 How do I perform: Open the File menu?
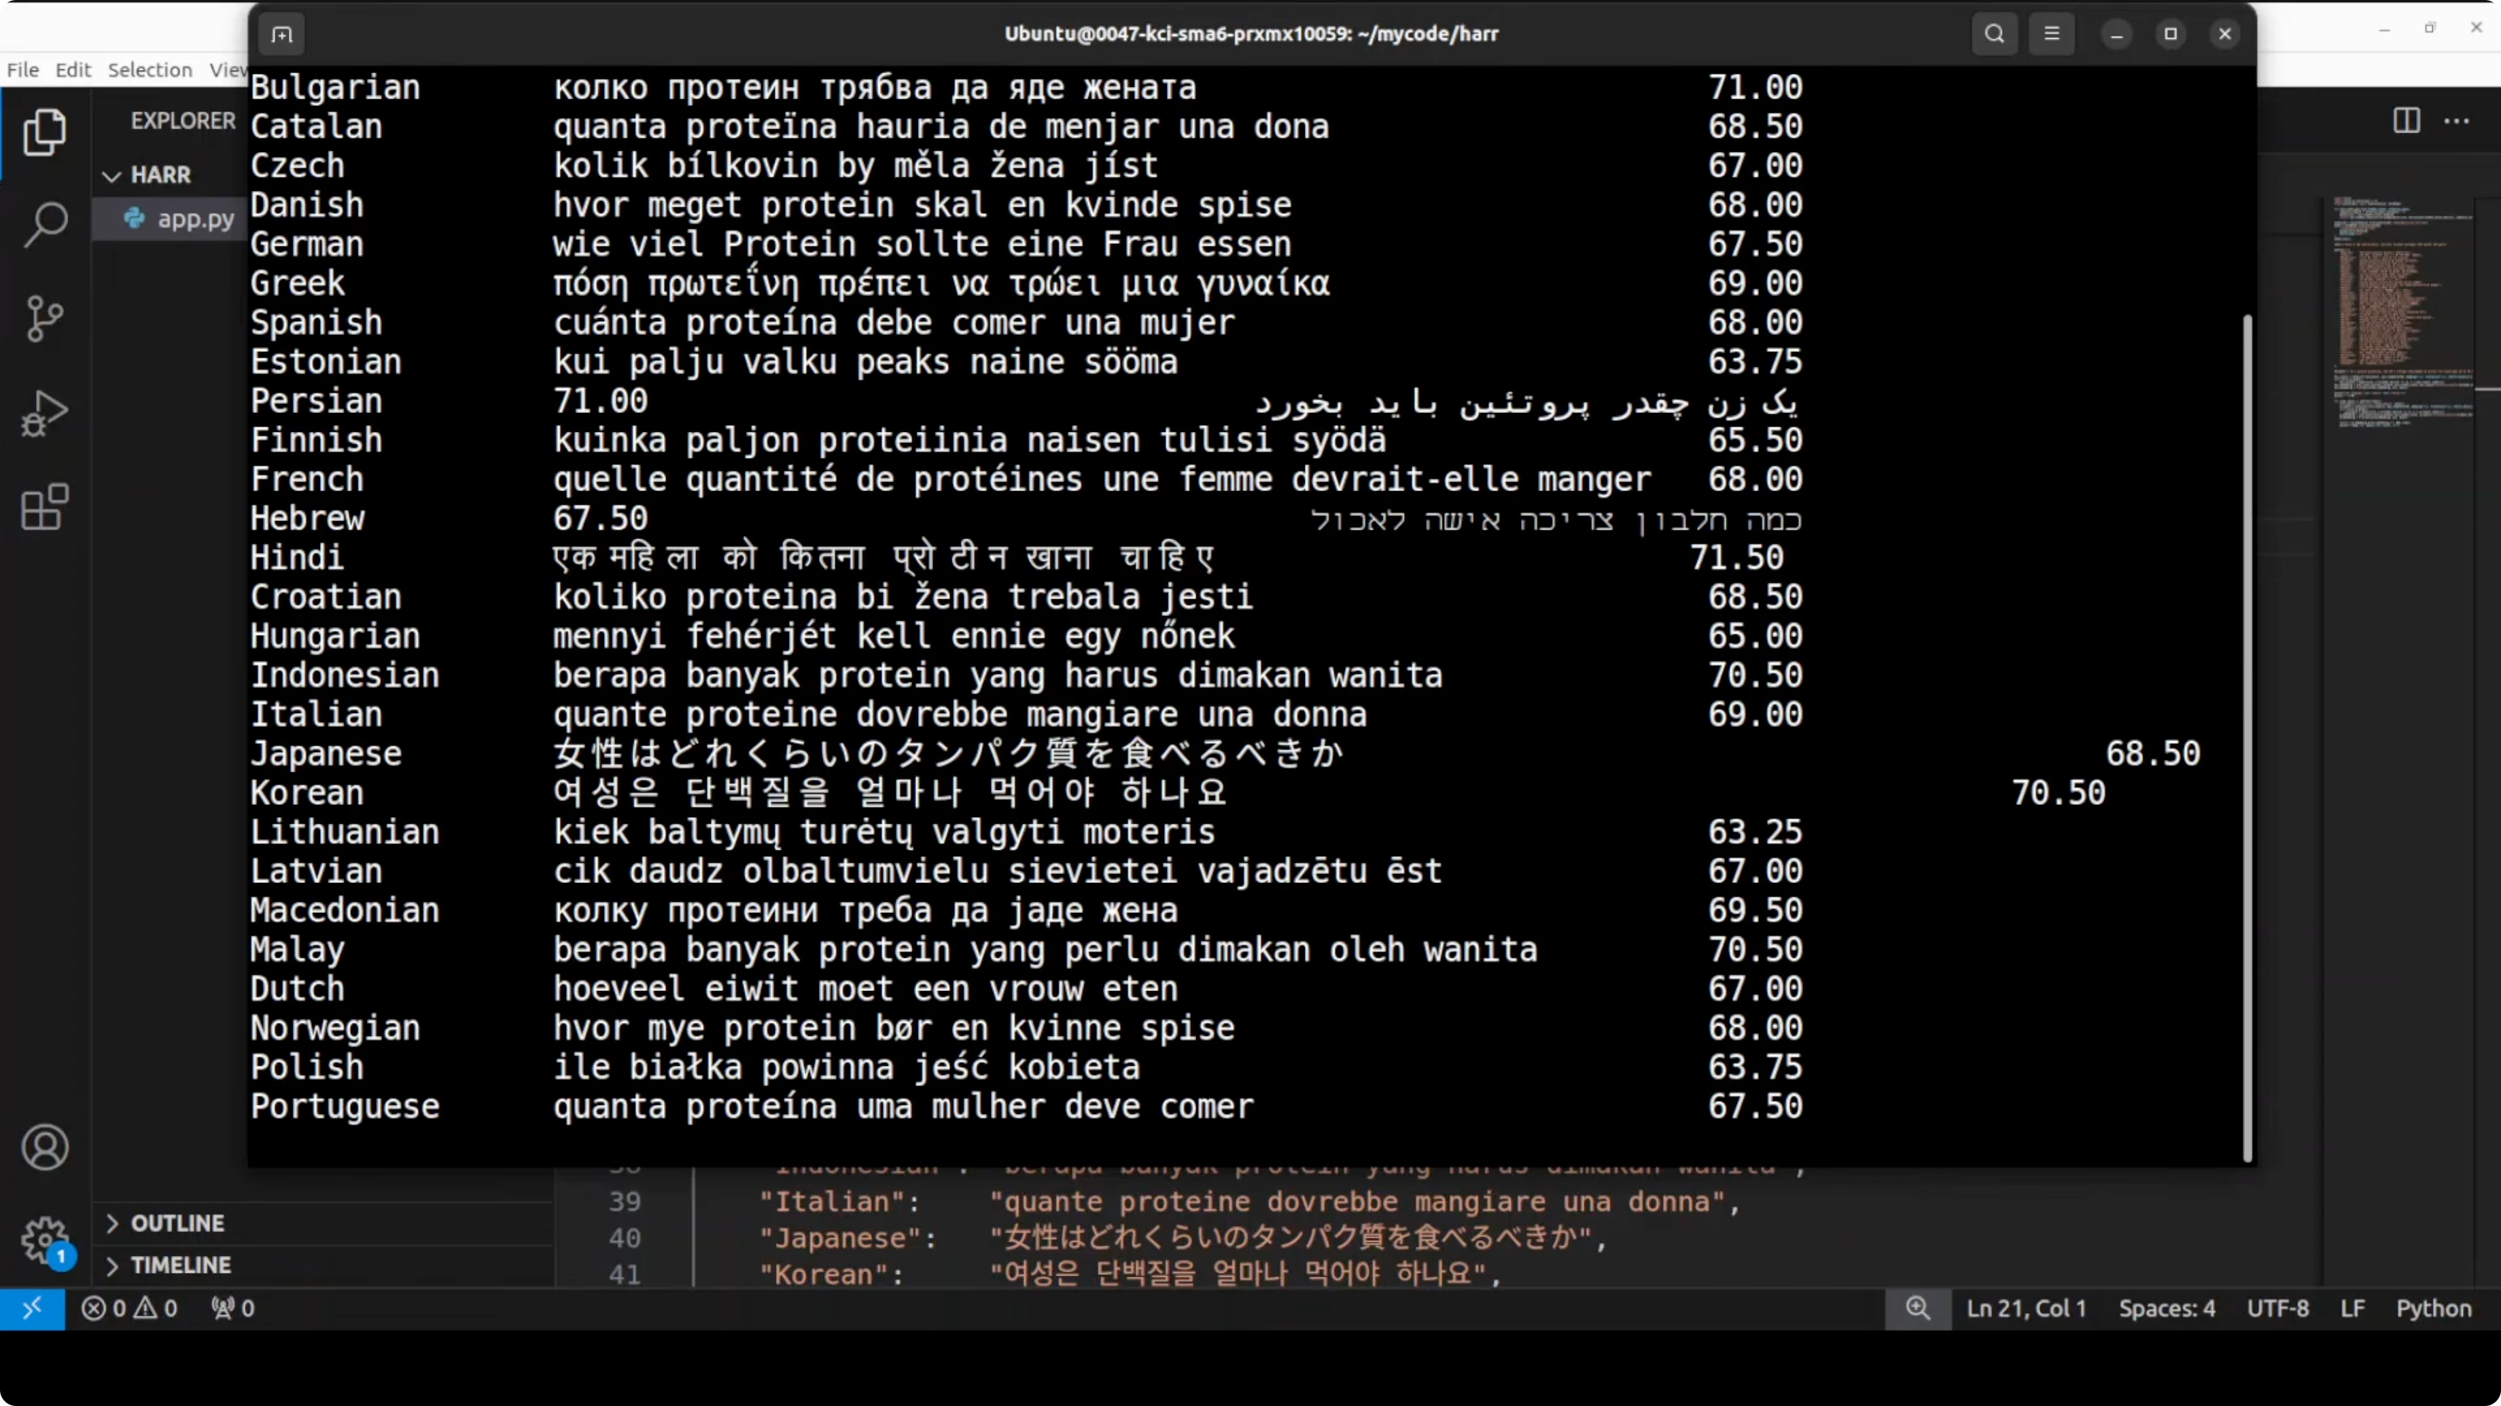(x=22, y=70)
